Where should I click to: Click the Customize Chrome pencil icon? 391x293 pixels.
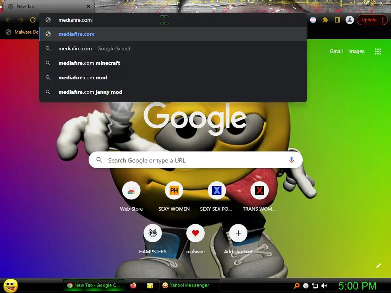tap(378, 266)
